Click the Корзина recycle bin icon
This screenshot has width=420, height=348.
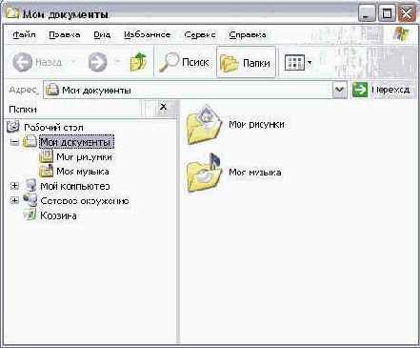coord(30,215)
